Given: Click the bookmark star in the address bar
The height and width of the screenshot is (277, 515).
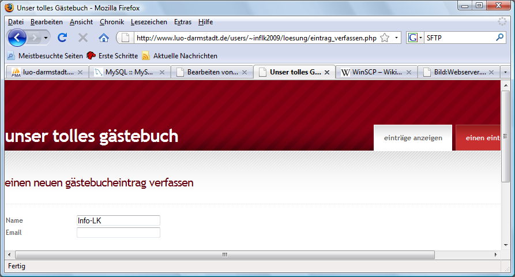Looking at the screenshot, I should coord(385,38).
